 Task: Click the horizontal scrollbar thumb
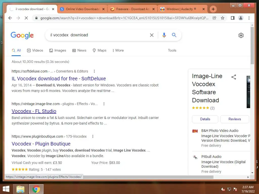148,177
